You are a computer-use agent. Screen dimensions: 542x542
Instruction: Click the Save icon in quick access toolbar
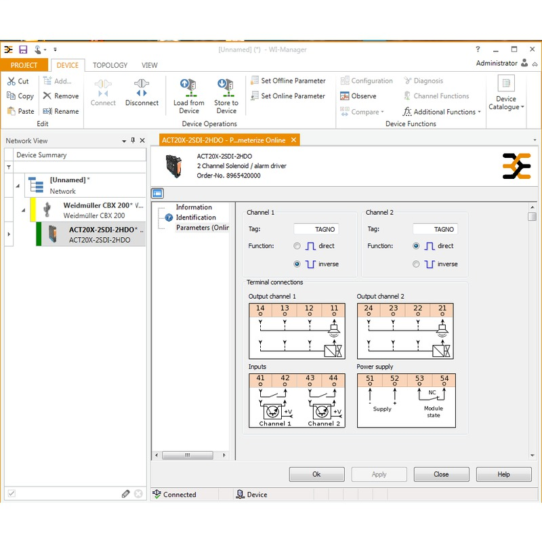click(23, 49)
